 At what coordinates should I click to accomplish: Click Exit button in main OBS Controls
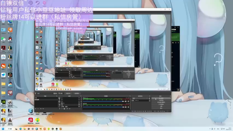(x=161, y=108)
